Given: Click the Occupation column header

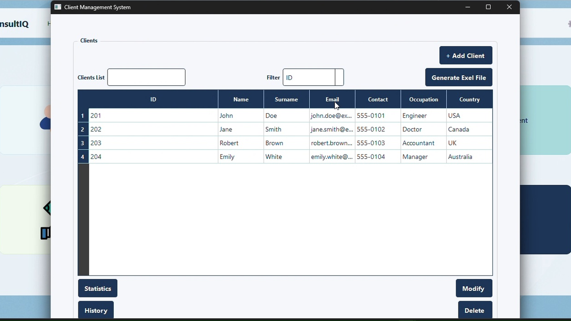Looking at the screenshot, I should 424,99.
